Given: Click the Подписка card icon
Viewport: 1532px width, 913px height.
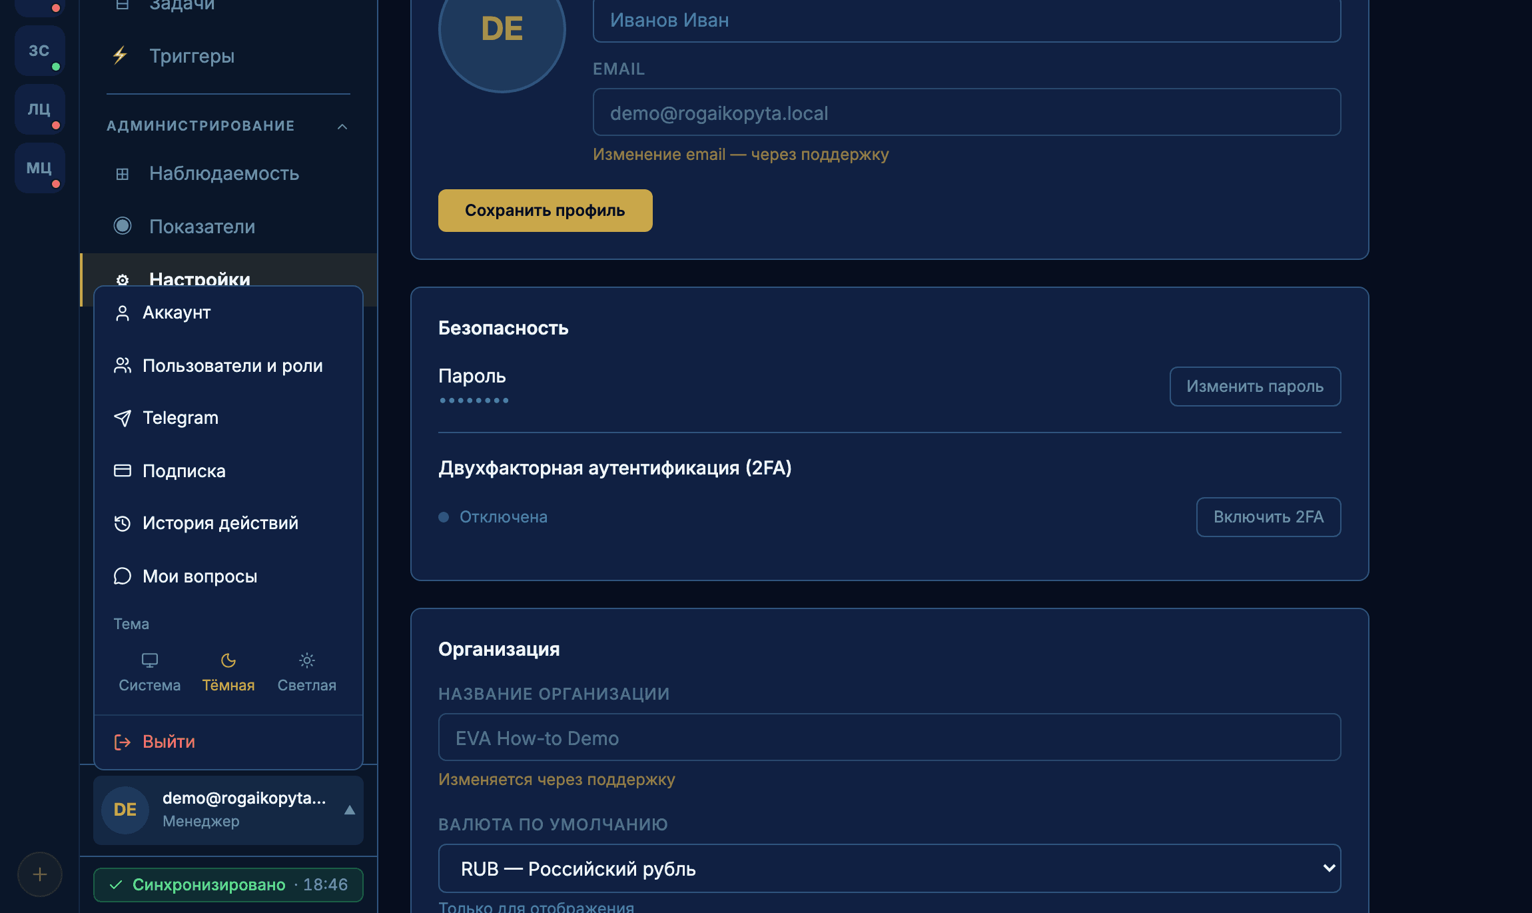Looking at the screenshot, I should pos(123,470).
